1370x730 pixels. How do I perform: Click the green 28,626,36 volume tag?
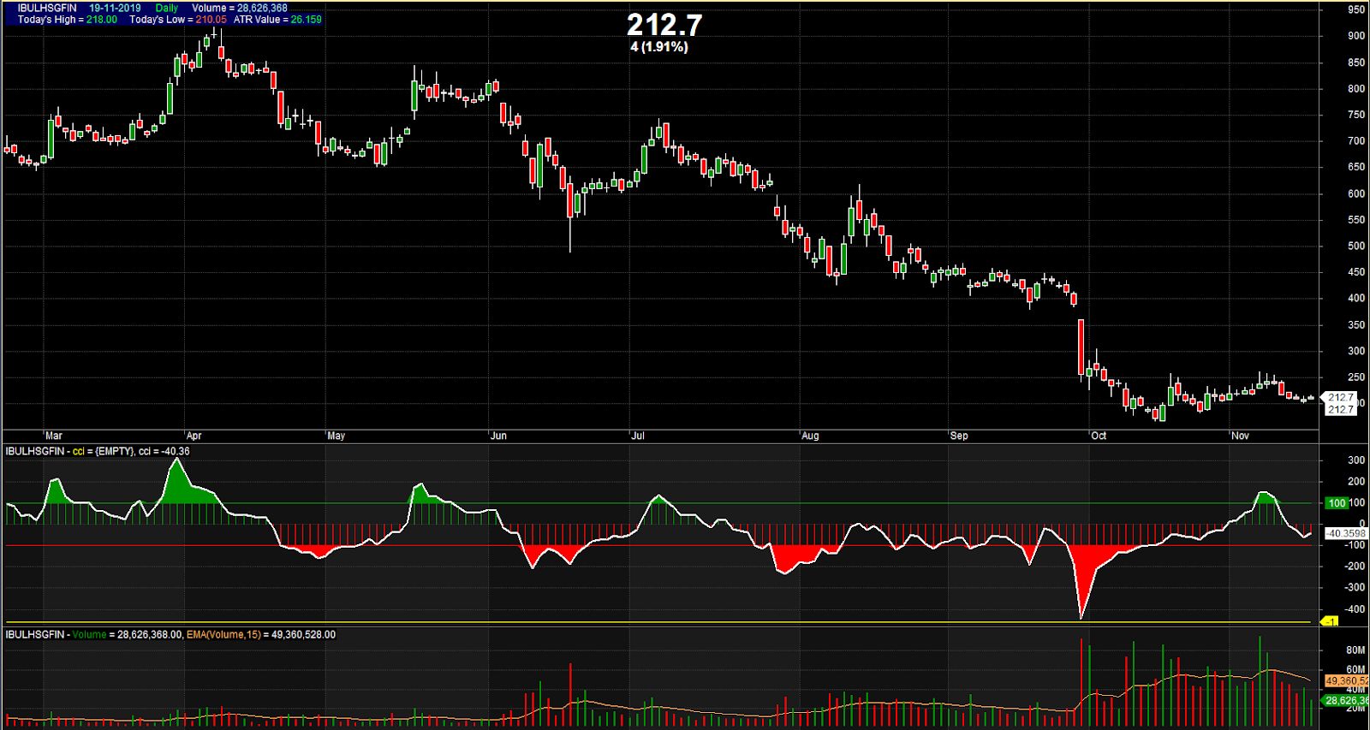point(1346,701)
